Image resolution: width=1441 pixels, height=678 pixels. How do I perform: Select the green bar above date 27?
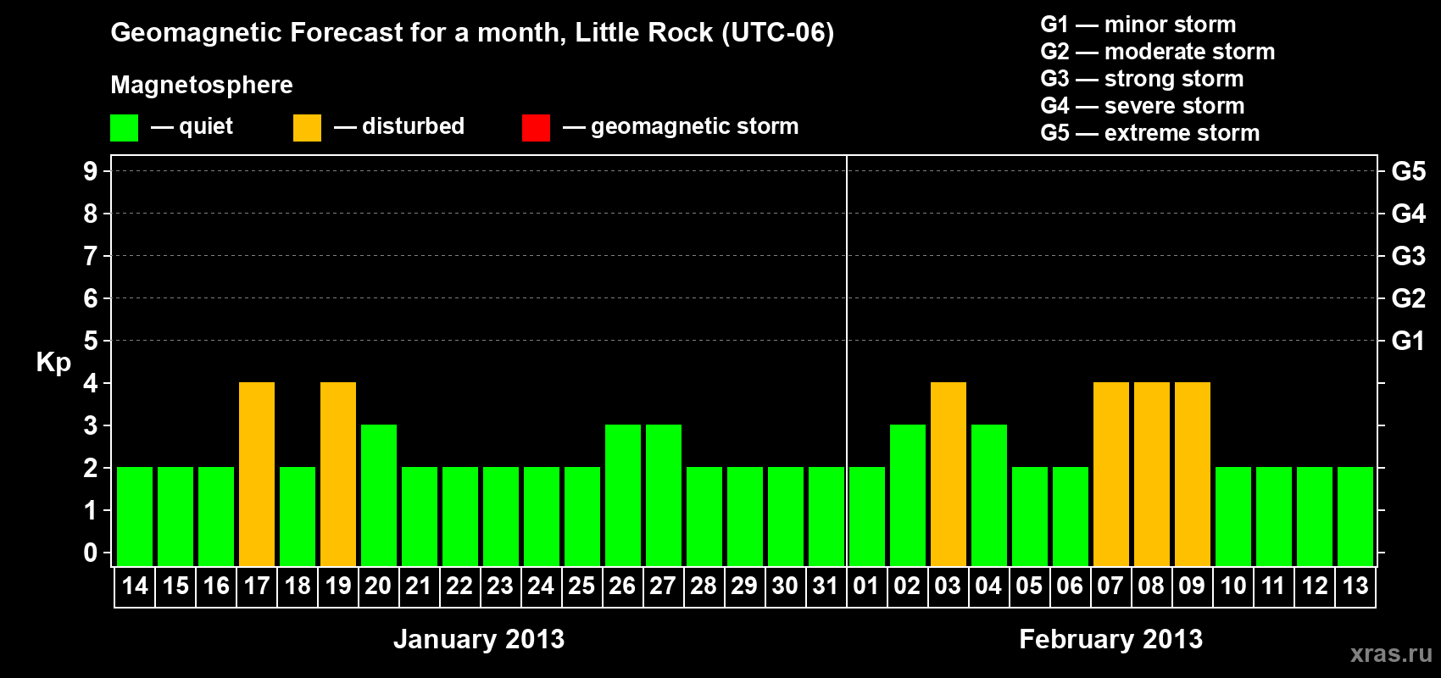pos(664,495)
